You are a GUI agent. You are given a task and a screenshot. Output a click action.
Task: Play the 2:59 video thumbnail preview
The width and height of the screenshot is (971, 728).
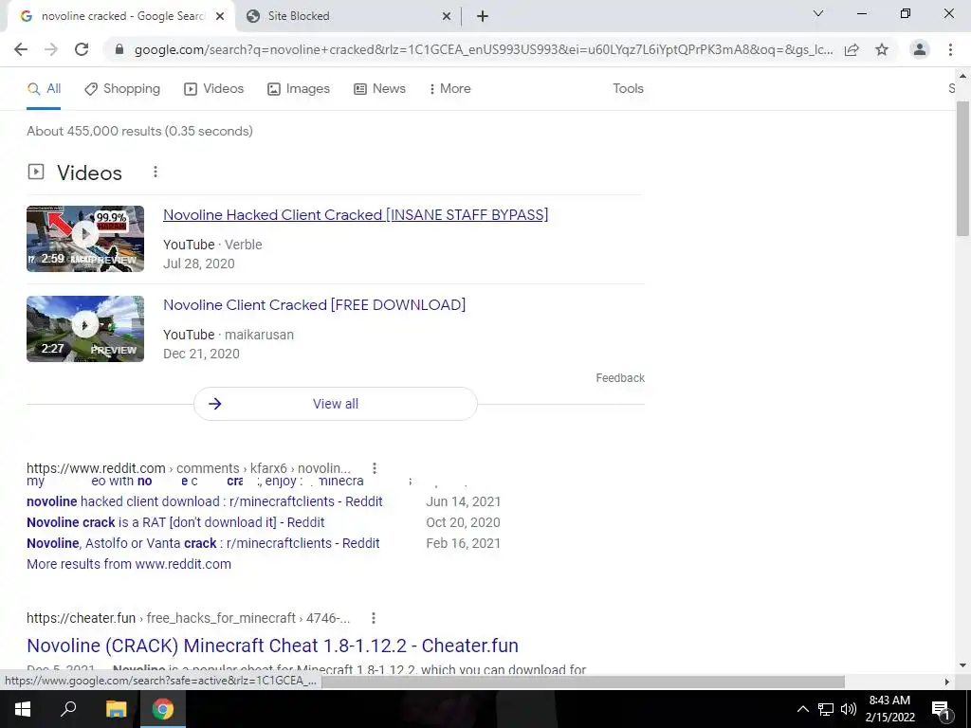(85, 238)
